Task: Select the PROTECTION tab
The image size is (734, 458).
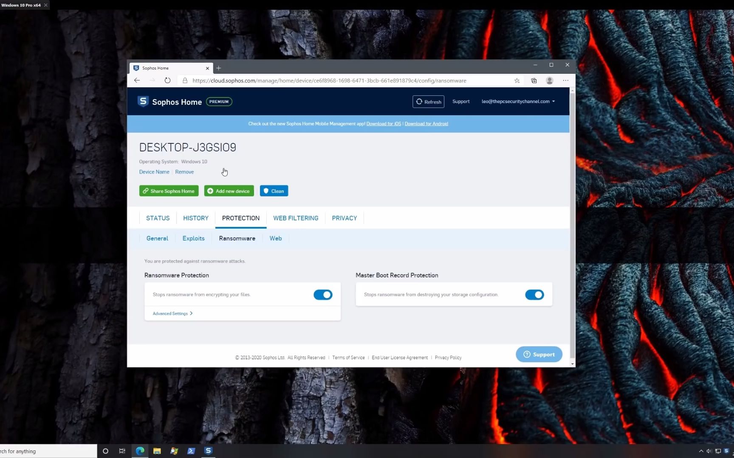Action: point(241,218)
